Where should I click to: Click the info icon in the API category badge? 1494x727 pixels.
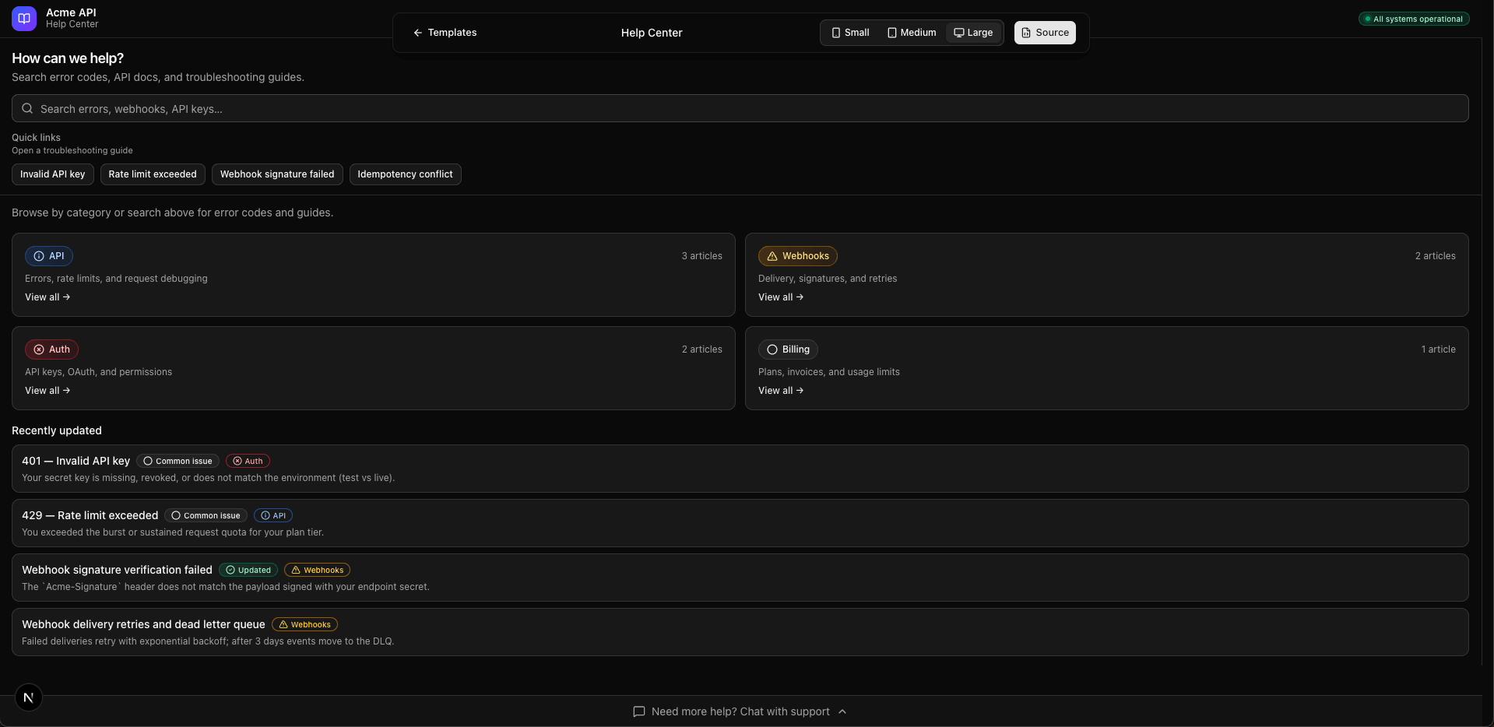[x=39, y=256]
